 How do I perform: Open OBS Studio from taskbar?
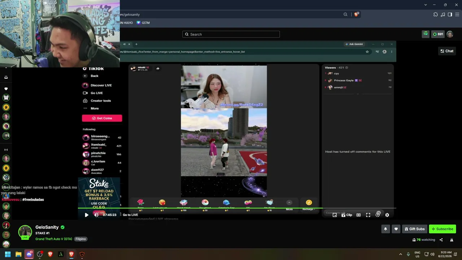coord(40,254)
